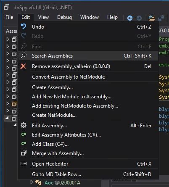Click the assembly icon beside Merge with Assembly

(x=24, y=153)
